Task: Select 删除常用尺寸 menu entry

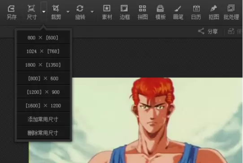Action: click(43, 133)
